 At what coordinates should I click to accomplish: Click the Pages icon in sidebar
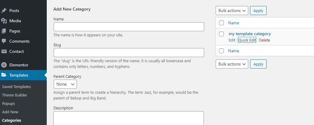click(x=4, y=31)
